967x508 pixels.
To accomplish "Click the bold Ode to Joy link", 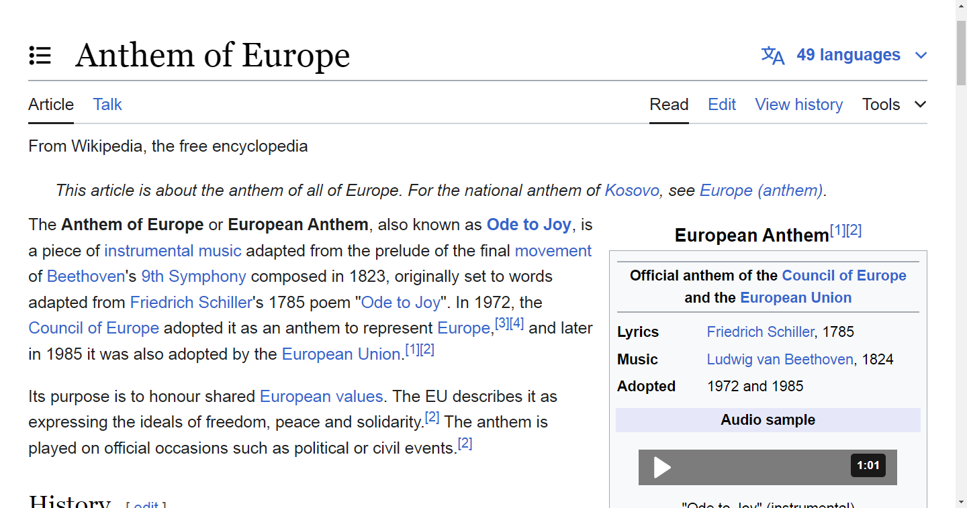I will pyautogui.click(x=529, y=225).
